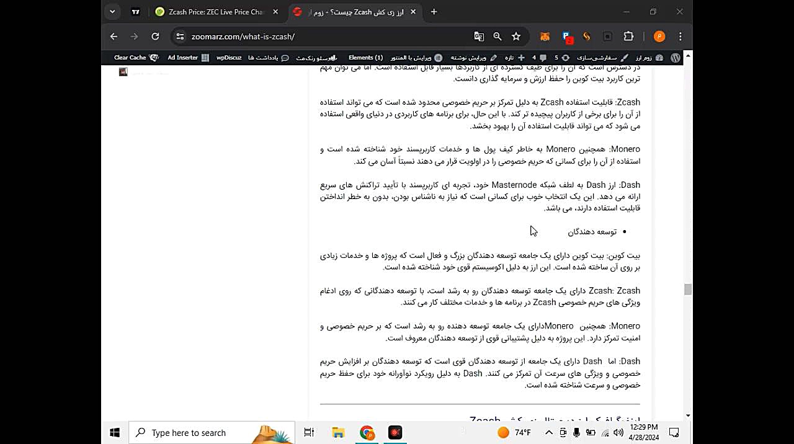Open Google Translate page icon

[479, 37]
